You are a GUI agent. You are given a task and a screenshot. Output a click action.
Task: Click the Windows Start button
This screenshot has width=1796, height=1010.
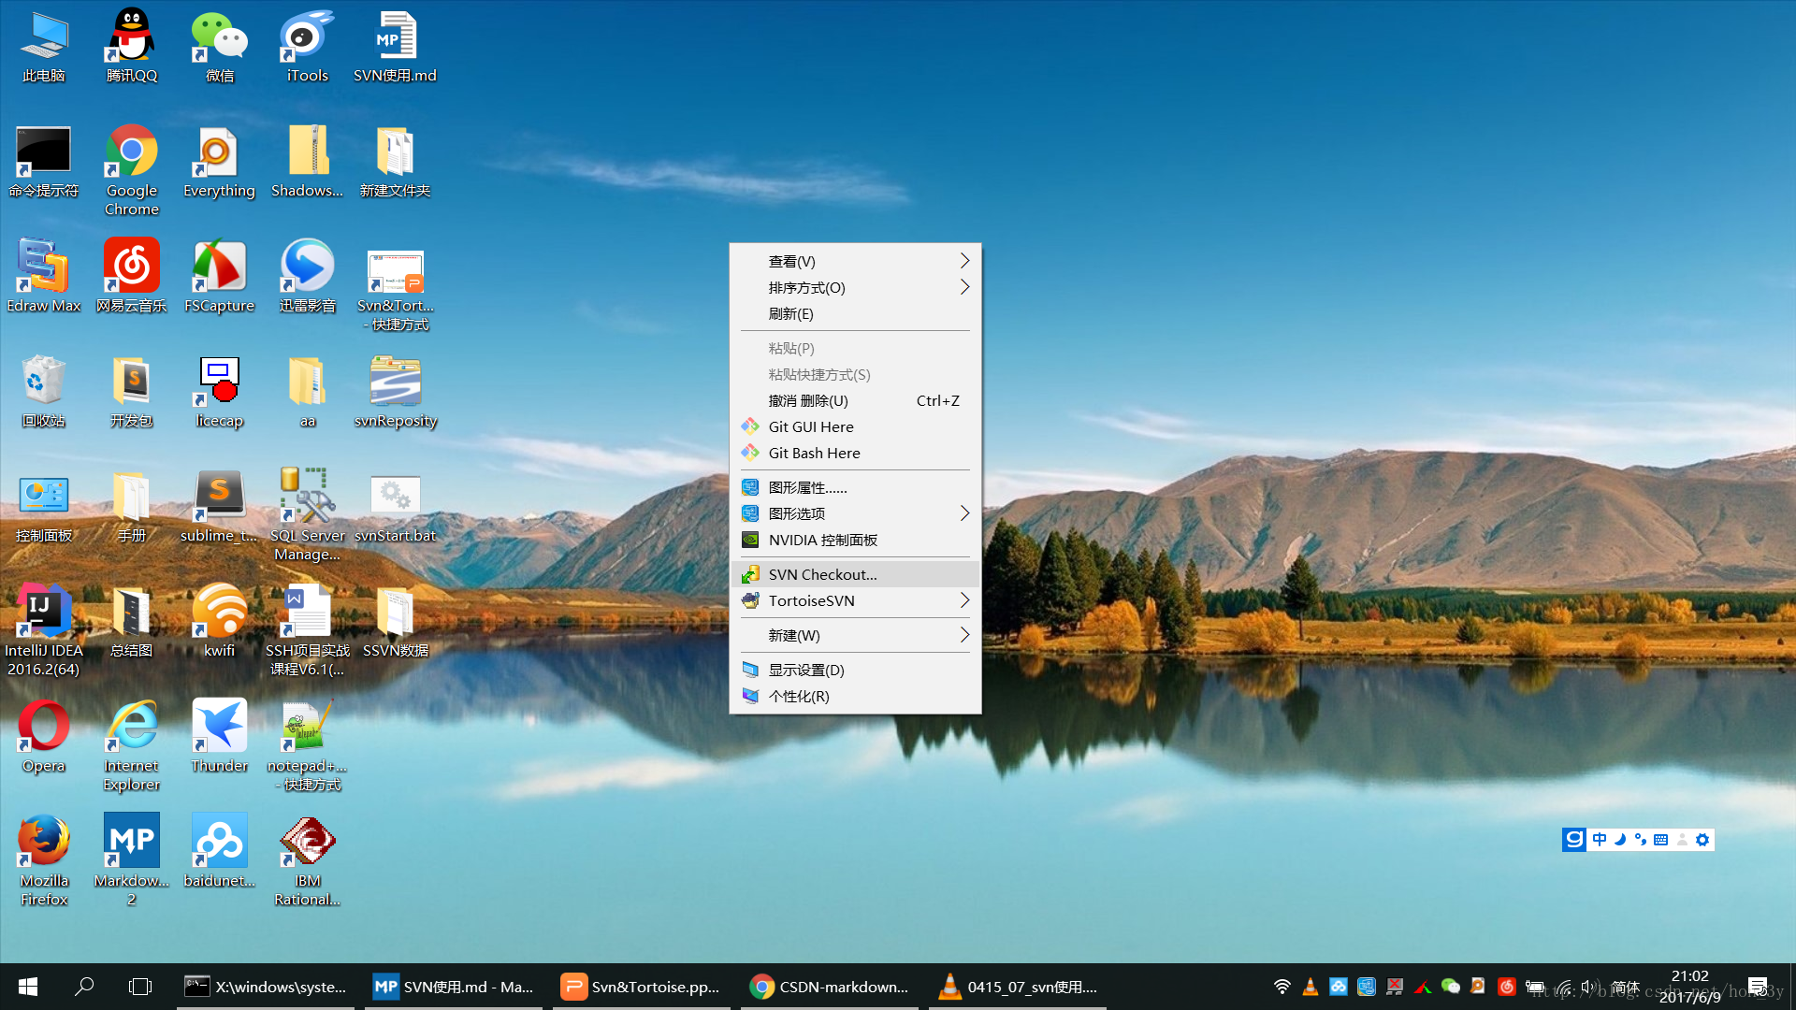click(x=28, y=987)
